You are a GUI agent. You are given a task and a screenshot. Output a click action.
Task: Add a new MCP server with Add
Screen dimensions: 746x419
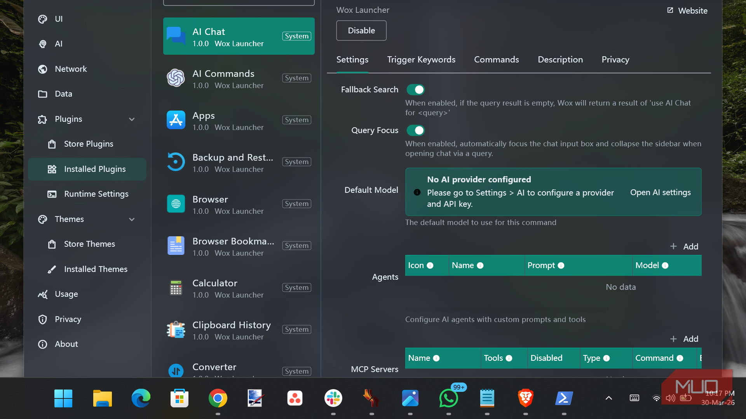(x=684, y=339)
